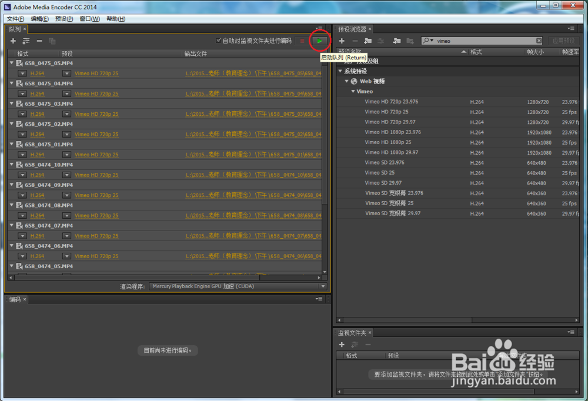Screen dimensions: 588x401
Task: Click the output file path for 658_0474_06.MP4
Action: pos(253,256)
